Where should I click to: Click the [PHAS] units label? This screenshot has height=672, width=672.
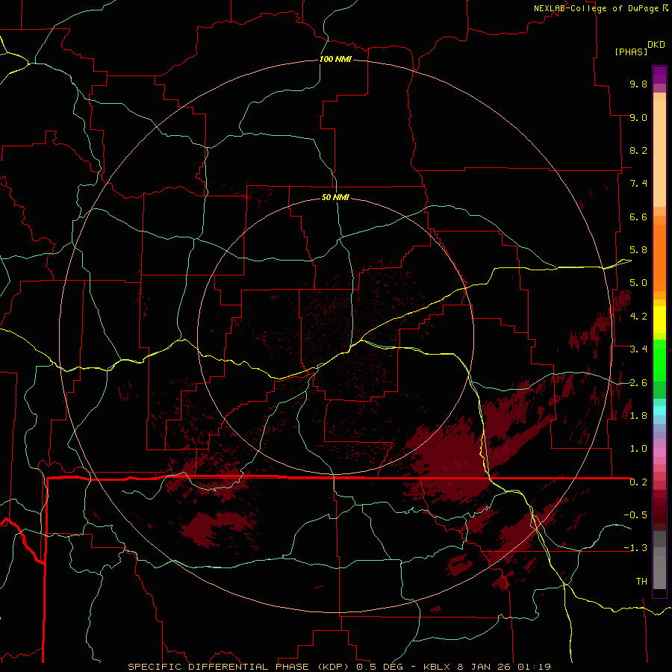point(631,52)
